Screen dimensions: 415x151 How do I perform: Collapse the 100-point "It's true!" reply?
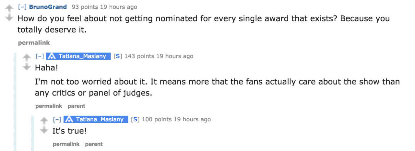pos(57,120)
